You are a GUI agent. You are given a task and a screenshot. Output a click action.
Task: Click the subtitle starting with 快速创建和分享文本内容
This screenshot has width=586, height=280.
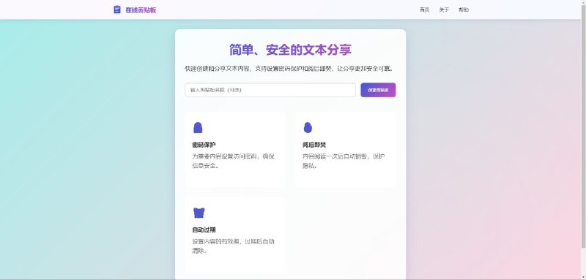point(290,69)
